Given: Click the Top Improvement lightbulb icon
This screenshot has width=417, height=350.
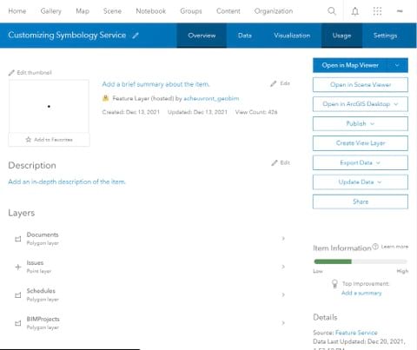Looking at the screenshot, I should tap(334, 284).
